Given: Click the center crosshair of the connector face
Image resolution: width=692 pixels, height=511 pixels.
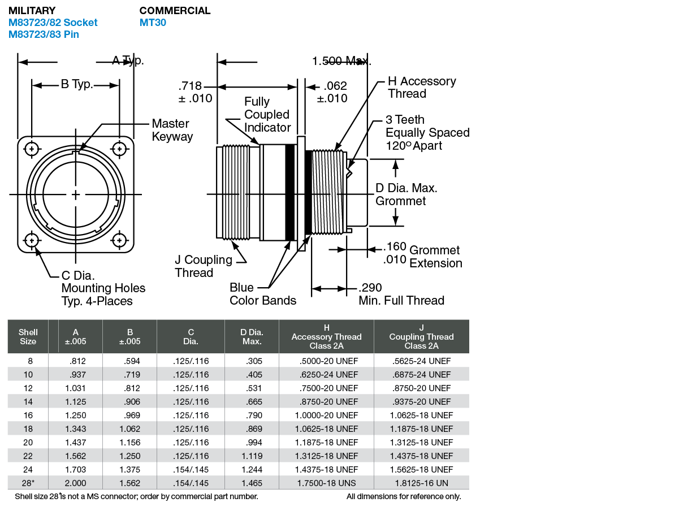Looking at the screenshot, I should click(76, 195).
